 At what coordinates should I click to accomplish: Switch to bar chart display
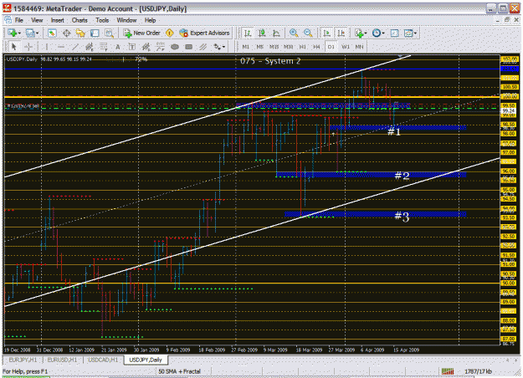coord(248,33)
